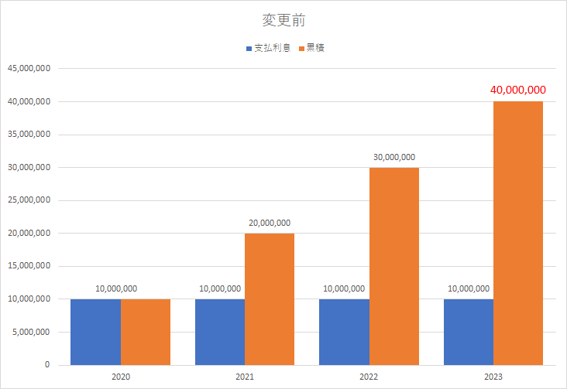Click the 2021 category axis label
The image size is (567, 389).
(x=245, y=376)
